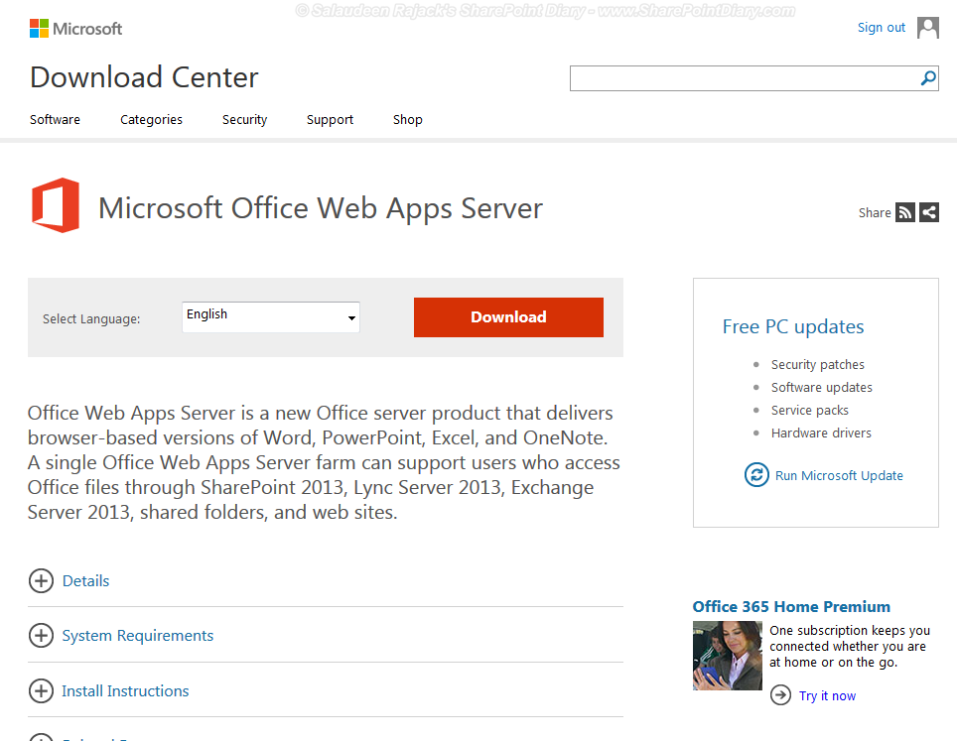Click the Software updates list item

[x=822, y=387]
